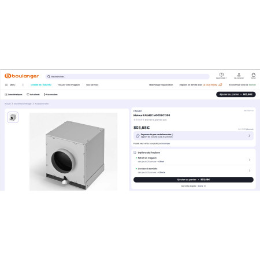Click the top-bar Ajouter au panier button
The image size is (260, 260).
tap(236, 94)
